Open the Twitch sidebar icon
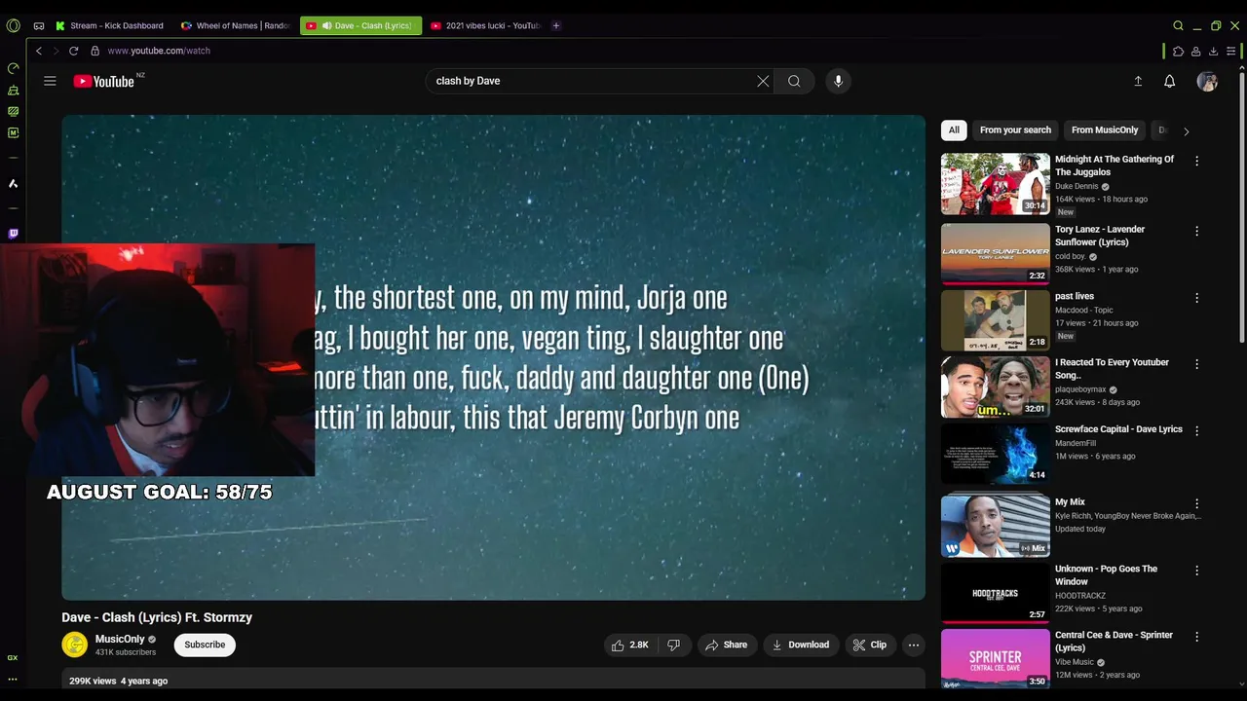This screenshot has height=701, width=1247. tap(13, 234)
